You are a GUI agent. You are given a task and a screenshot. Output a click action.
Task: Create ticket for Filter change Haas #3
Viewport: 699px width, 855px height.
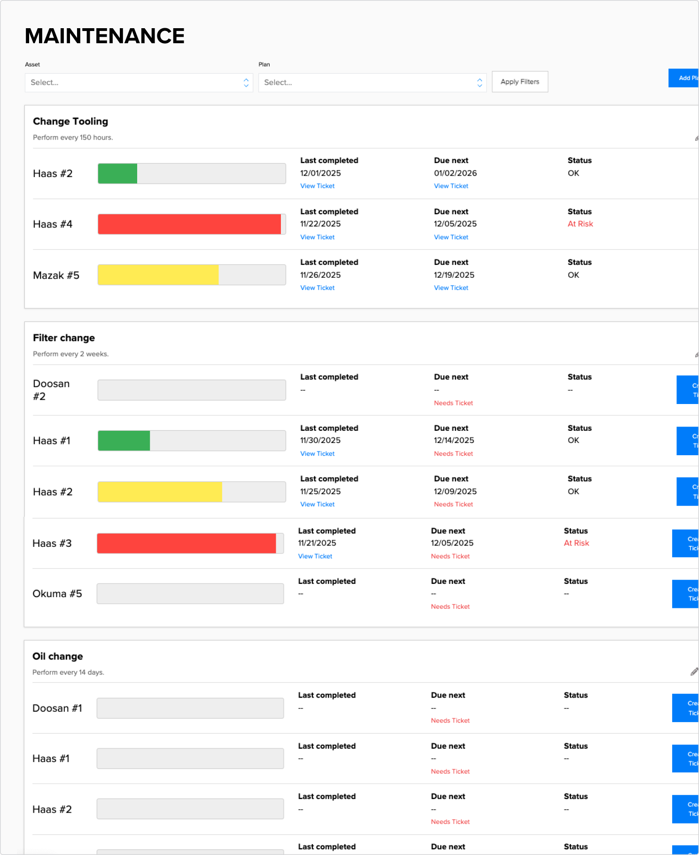[685, 544]
